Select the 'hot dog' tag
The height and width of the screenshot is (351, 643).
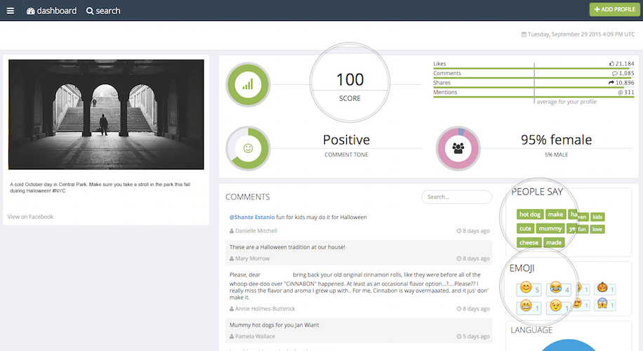tap(530, 214)
